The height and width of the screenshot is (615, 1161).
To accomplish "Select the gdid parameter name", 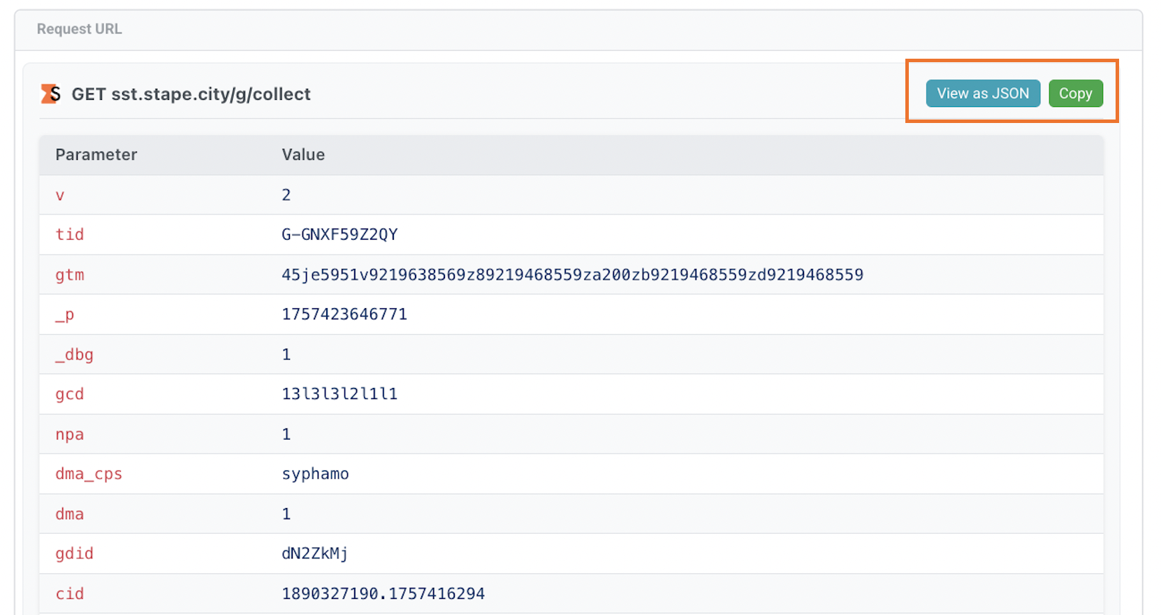I will [75, 553].
